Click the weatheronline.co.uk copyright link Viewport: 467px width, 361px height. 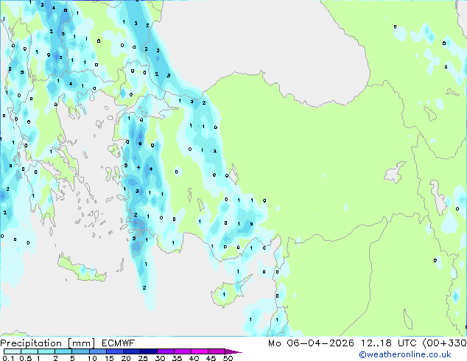pos(404,354)
